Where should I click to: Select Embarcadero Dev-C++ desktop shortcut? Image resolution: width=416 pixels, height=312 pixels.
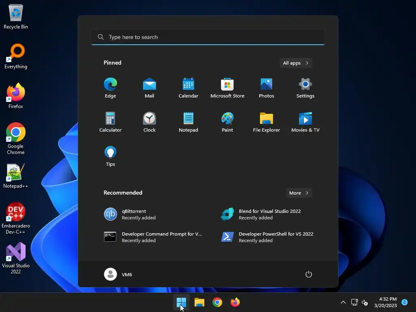click(x=16, y=218)
